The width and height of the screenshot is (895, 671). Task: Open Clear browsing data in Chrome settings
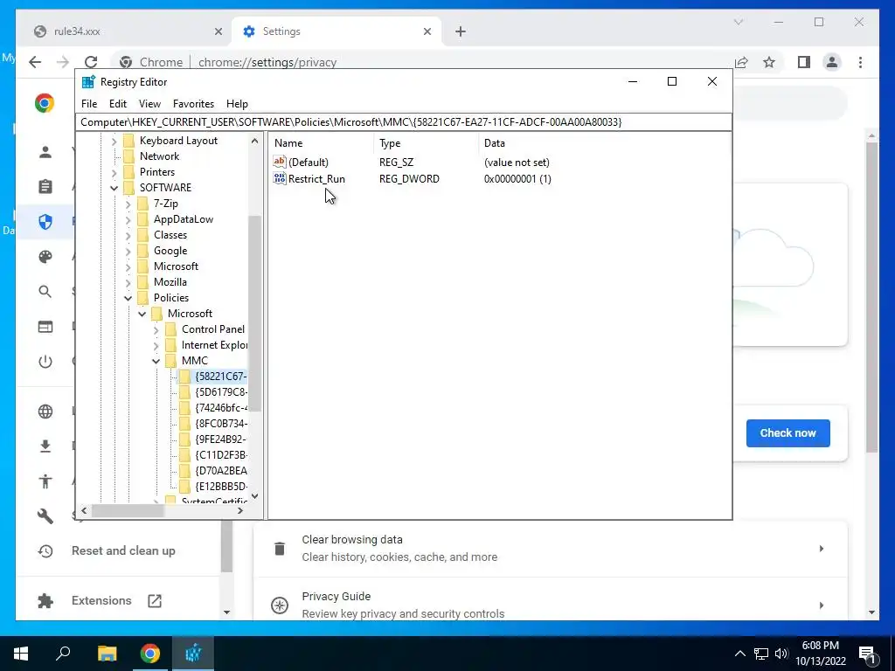tap(551, 549)
